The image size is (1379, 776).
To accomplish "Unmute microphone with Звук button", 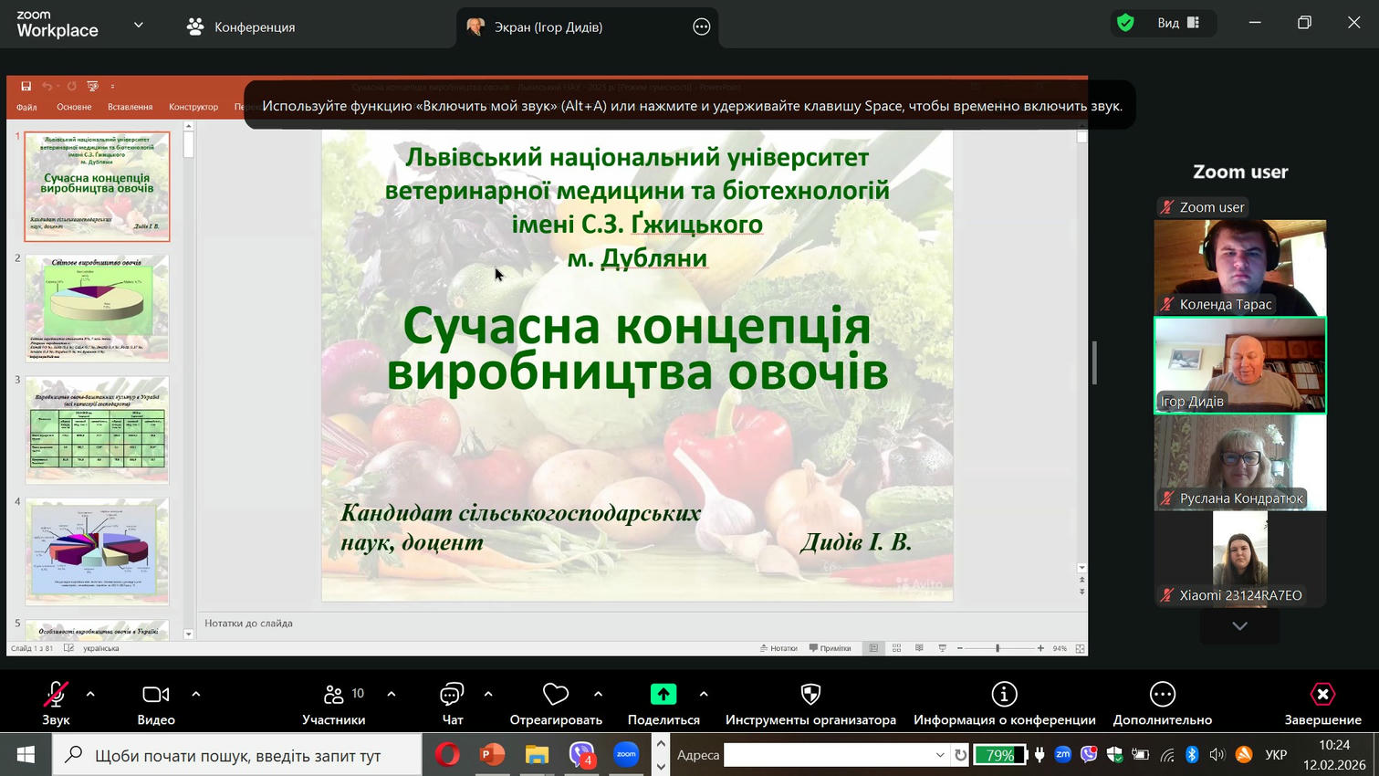I will pos(56,695).
